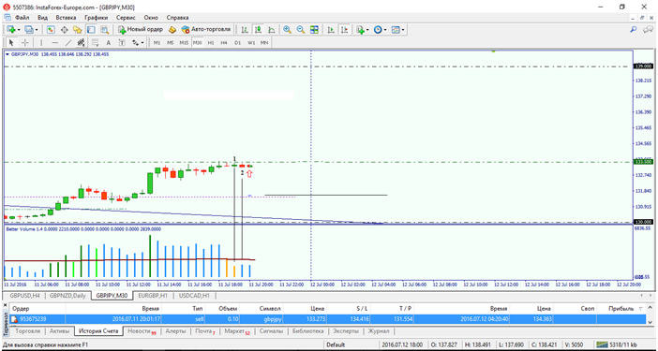
Task: Select the Equidistant Channel tool
Action: 82,42
